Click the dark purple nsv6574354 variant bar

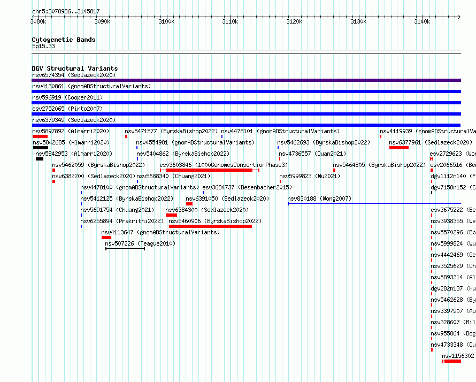[x=246, y=80]
